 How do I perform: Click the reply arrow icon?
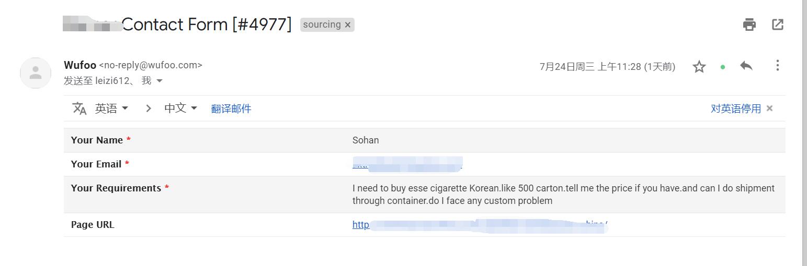click(x=746, y=66)
